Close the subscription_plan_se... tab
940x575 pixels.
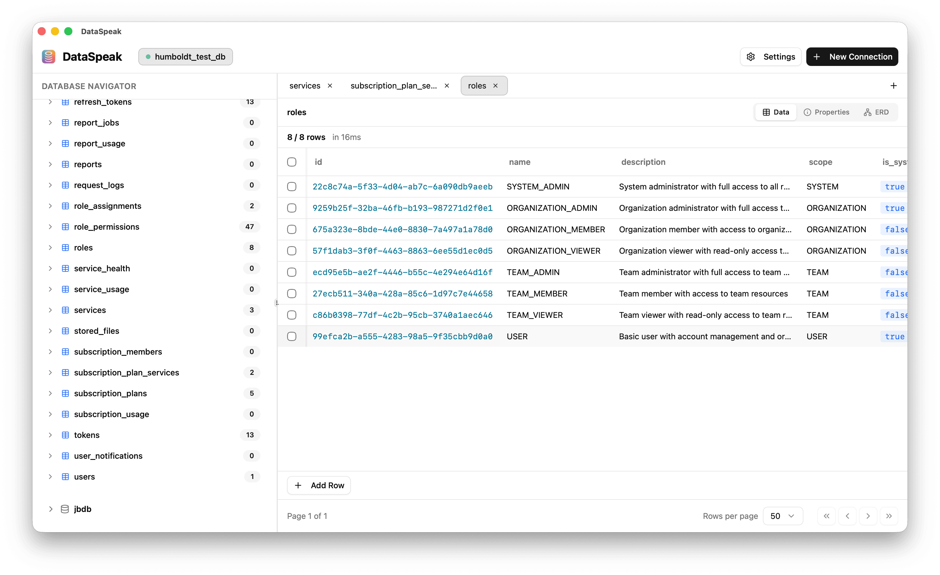pyautogui.click(x=447, y=85)
